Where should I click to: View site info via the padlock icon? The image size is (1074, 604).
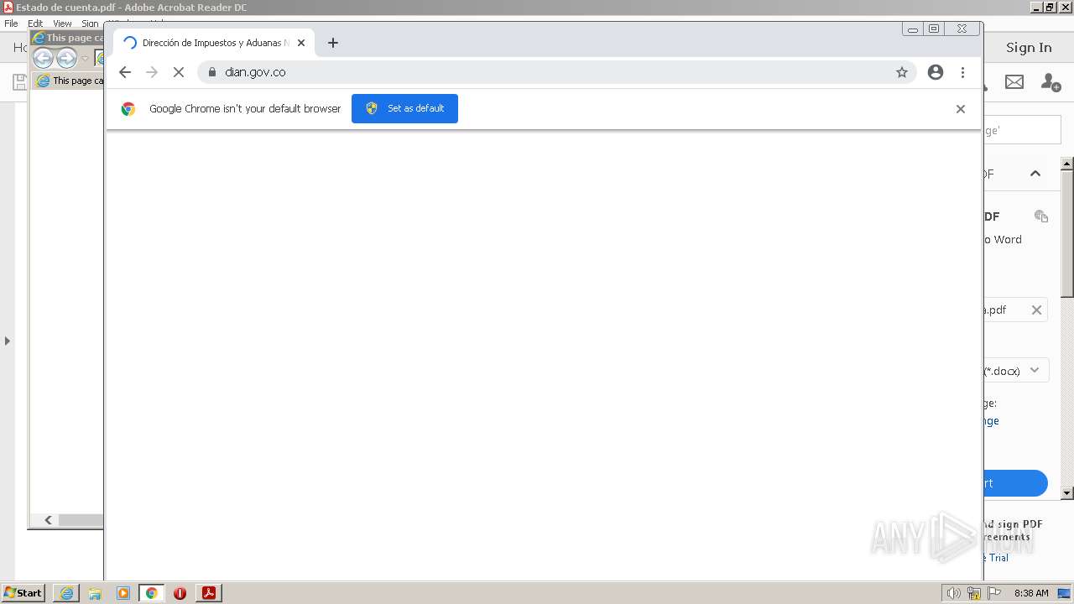tap(211, 72)
